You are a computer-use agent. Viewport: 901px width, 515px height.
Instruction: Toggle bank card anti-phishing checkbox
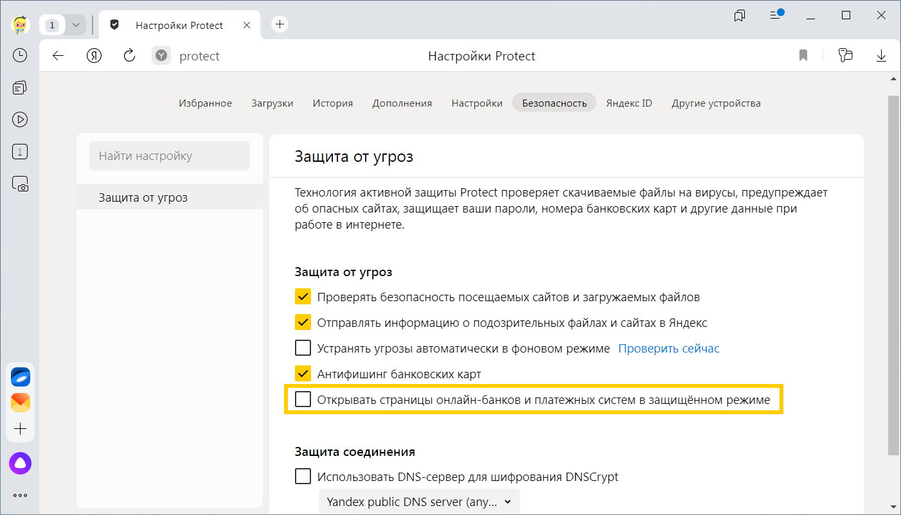[303, 374]
